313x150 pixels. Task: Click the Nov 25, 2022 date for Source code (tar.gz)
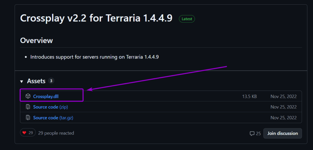(x=283, y=118)
